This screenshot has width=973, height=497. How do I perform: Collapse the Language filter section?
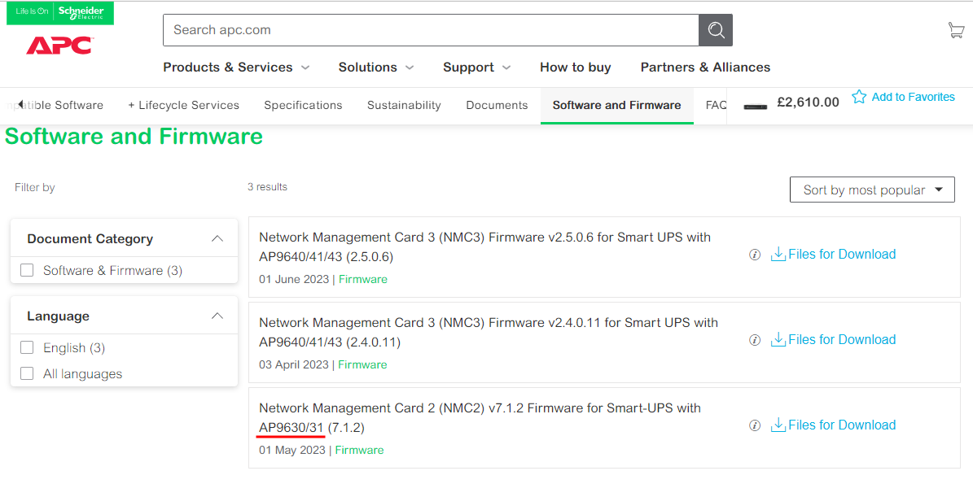click(217, 316)
